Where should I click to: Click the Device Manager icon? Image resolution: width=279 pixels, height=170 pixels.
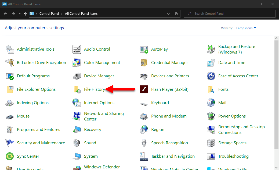[77, 76]
